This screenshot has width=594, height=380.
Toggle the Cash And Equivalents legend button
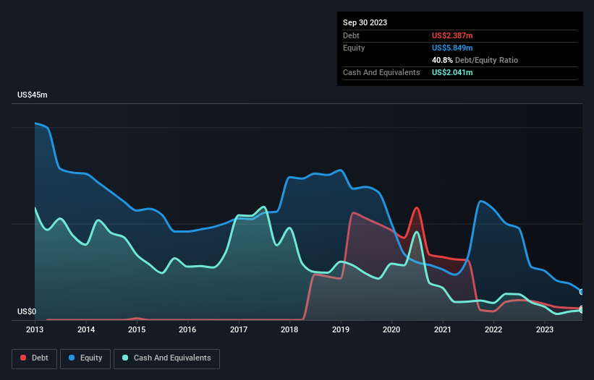[166, 358]
